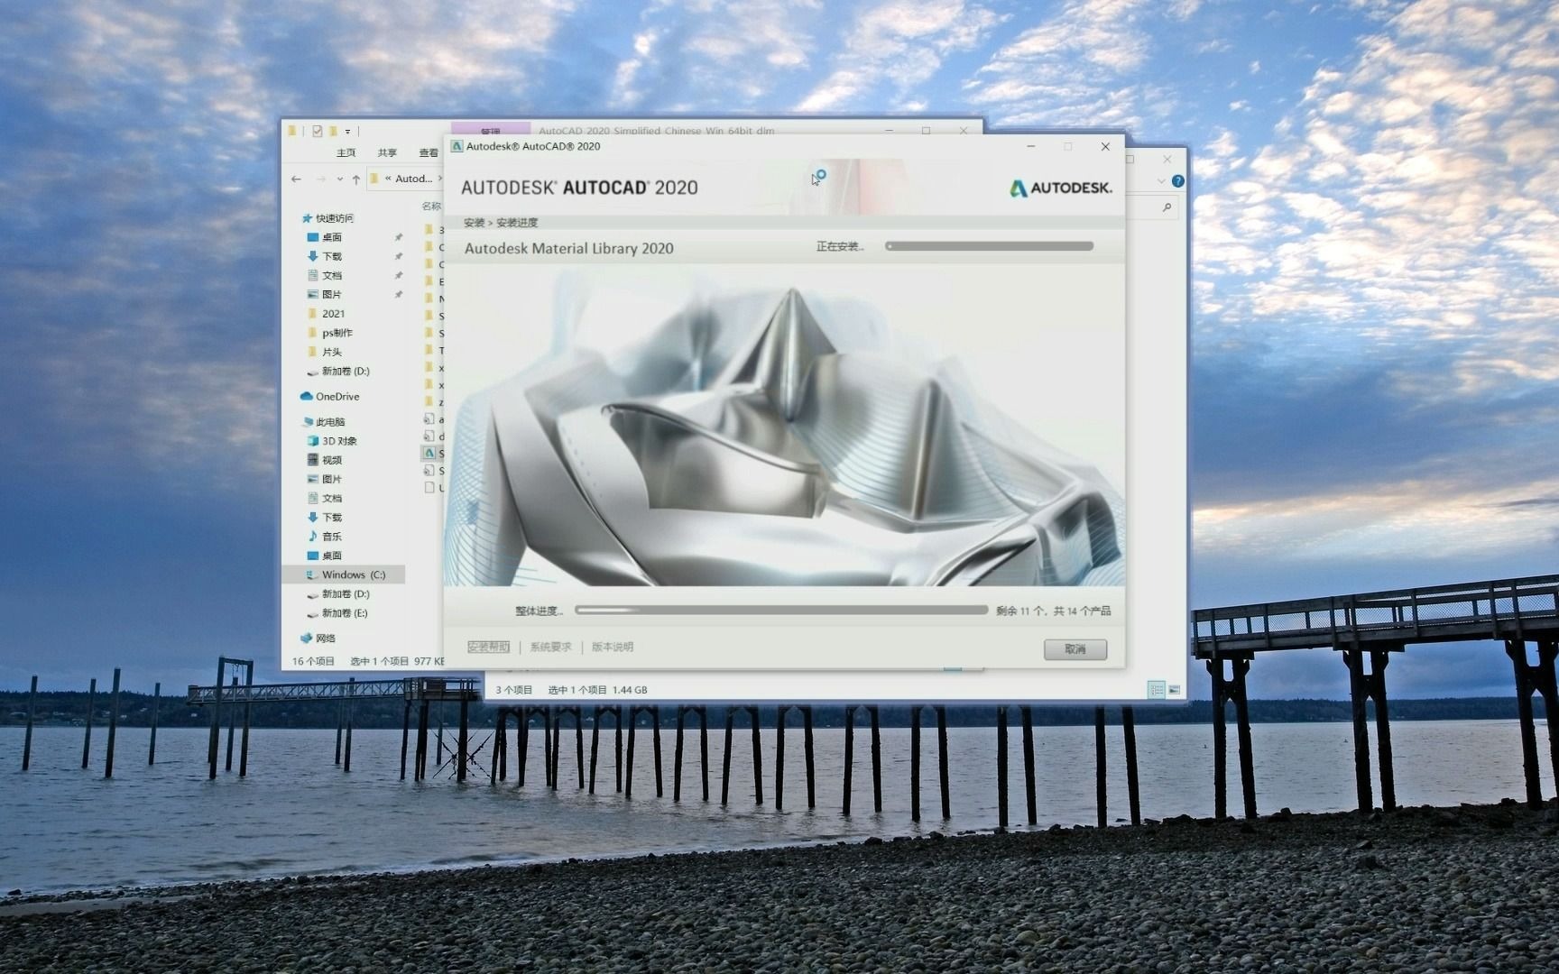The image size is (1559, 974).
Task: Click the new folder icon in the title bar
Action: 333,131
